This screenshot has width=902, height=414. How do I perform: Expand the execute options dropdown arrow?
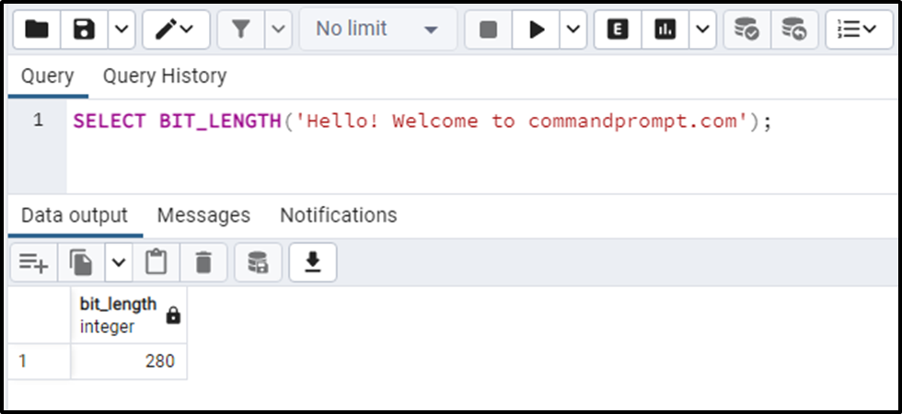click(x=572, y=29)
